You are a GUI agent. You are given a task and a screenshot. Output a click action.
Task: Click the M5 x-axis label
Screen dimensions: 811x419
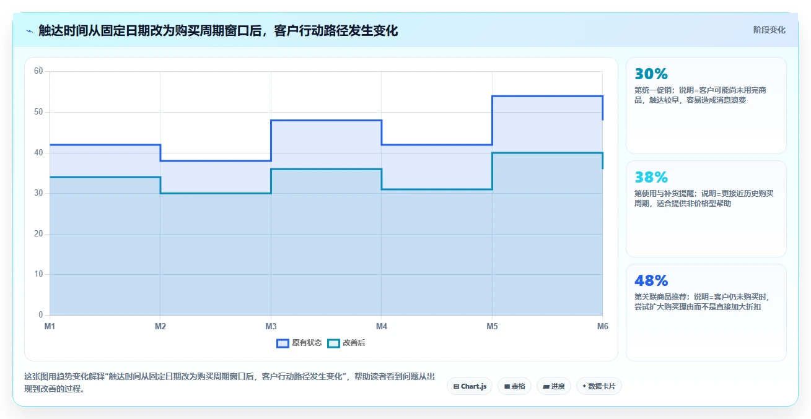492,326
